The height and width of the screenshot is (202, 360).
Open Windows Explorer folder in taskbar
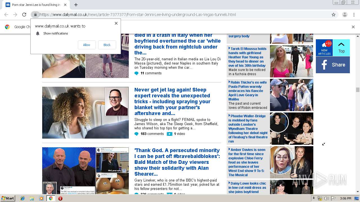click(32, 198)
